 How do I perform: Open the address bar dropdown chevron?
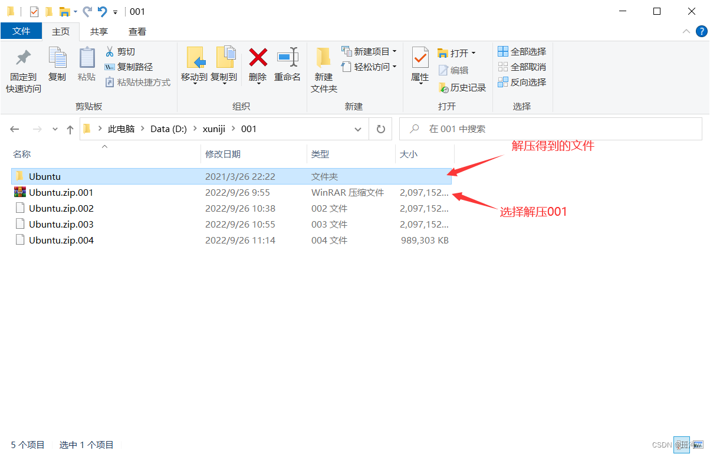pos(358,129)
